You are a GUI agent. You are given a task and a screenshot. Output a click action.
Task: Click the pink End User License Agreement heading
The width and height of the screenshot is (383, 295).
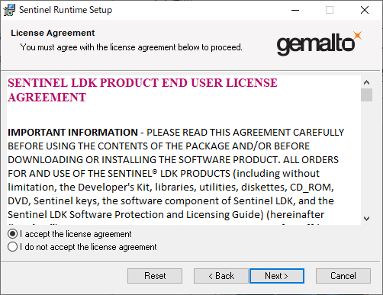143,90
